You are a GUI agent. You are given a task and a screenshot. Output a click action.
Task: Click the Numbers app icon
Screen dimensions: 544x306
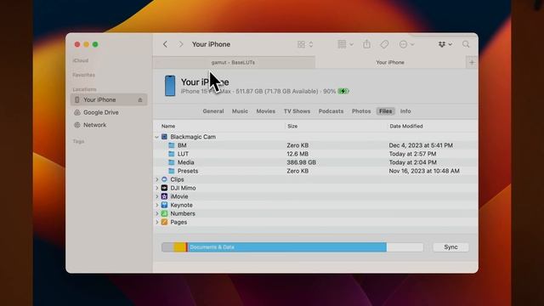click(x=164, y=213)
